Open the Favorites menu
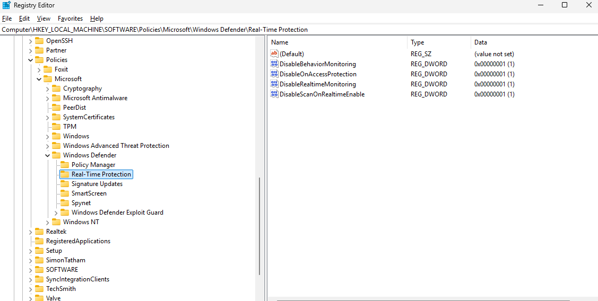 tap(70, 19)
